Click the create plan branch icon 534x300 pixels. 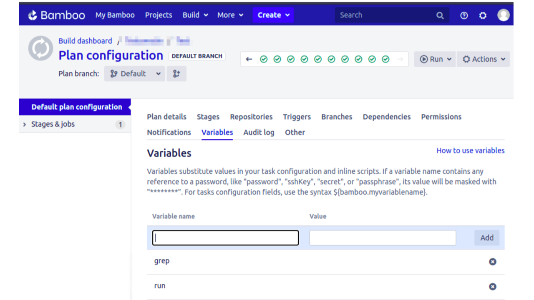click(176, 74)
